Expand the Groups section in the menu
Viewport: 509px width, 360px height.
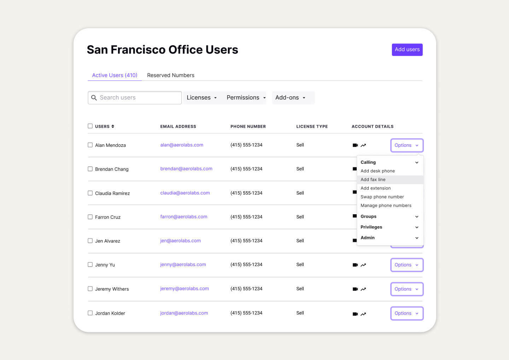click(389, 216)
